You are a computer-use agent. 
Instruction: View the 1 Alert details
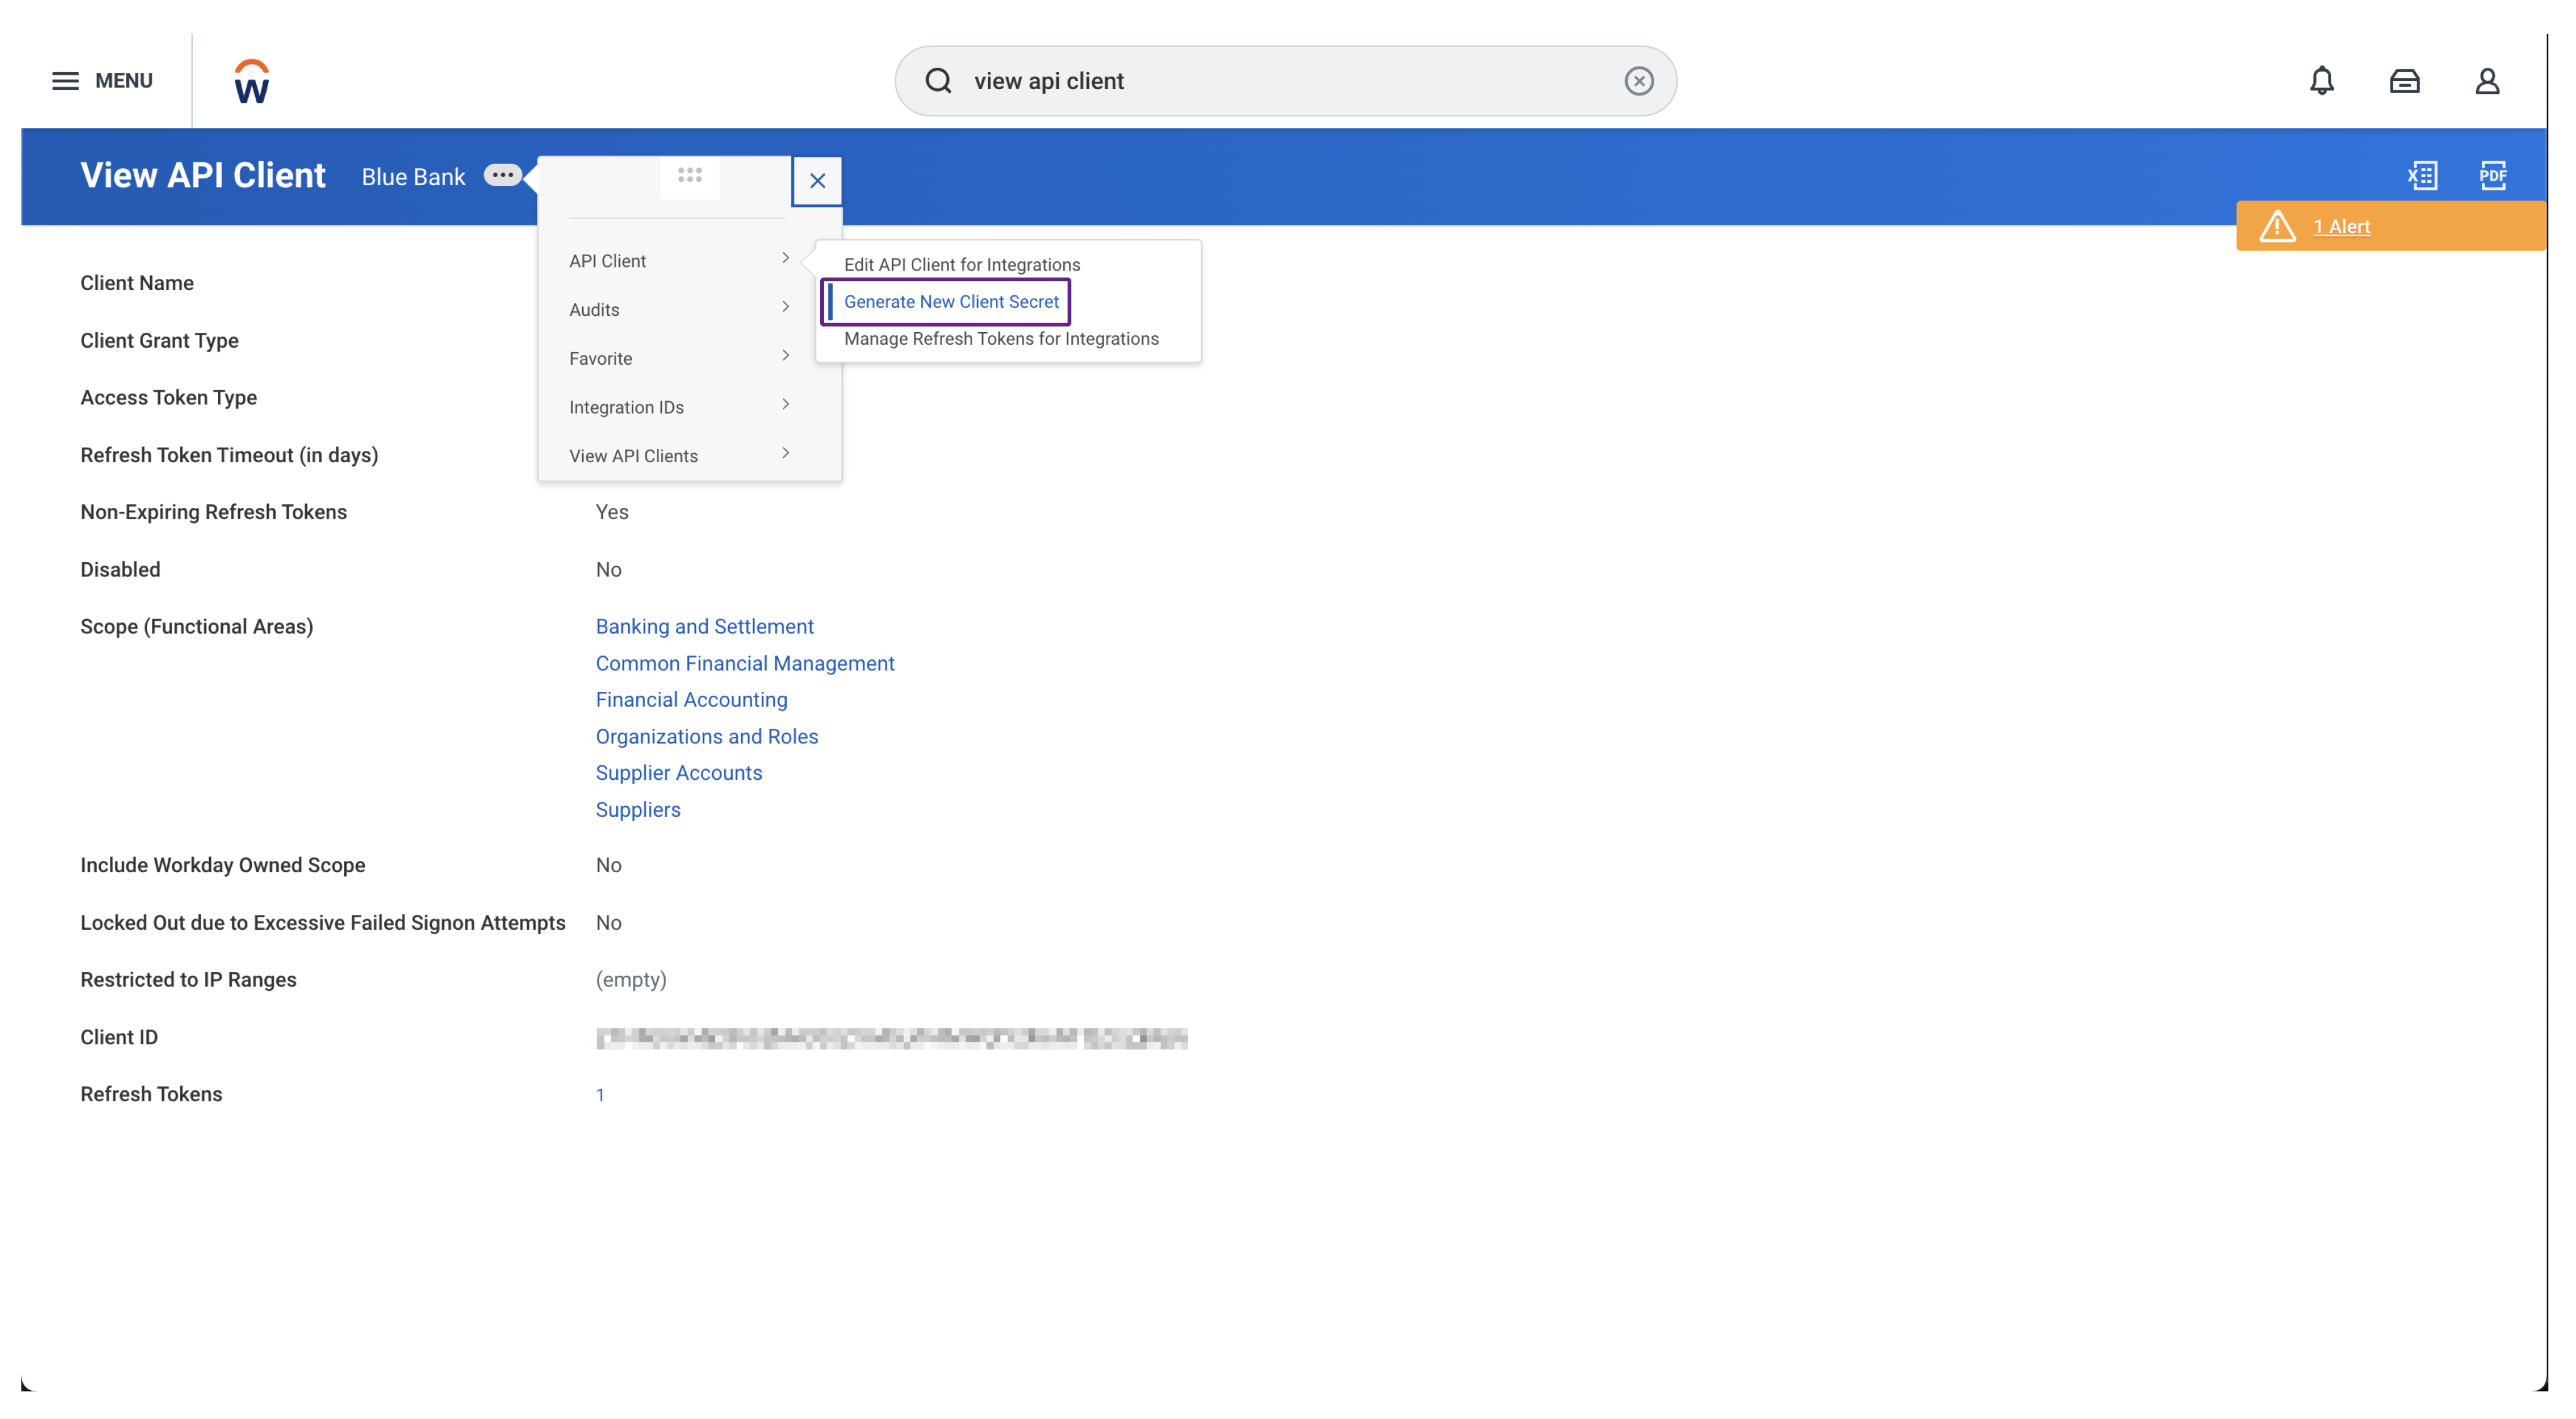pos(2341,226)
